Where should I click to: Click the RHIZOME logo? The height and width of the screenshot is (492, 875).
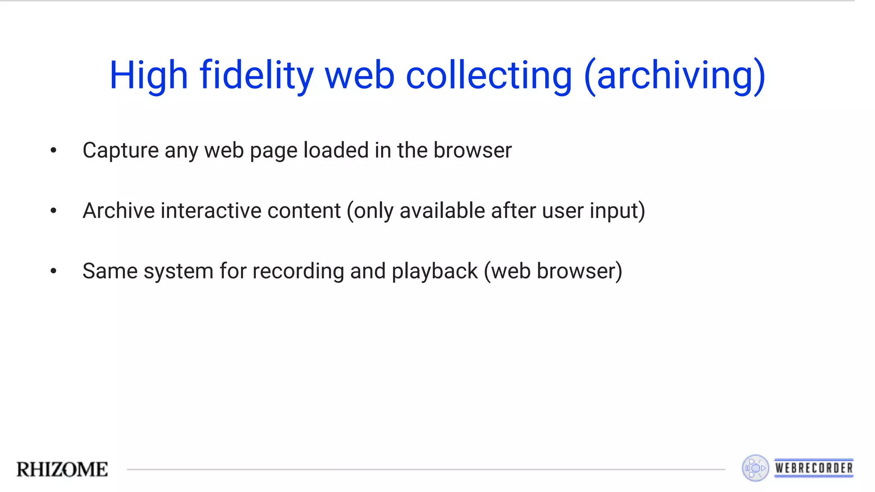[62, 469]
